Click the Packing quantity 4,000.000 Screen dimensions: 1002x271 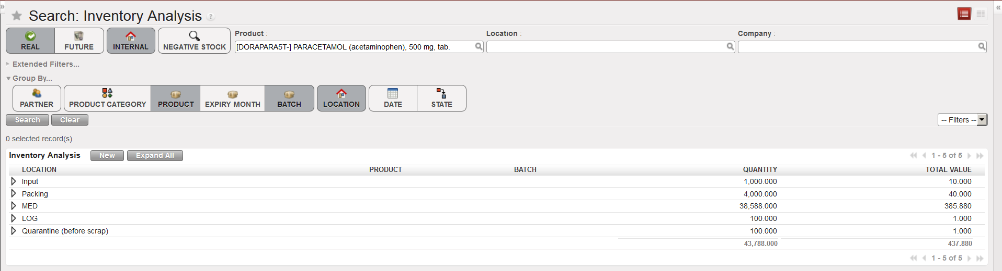(760, 194)
